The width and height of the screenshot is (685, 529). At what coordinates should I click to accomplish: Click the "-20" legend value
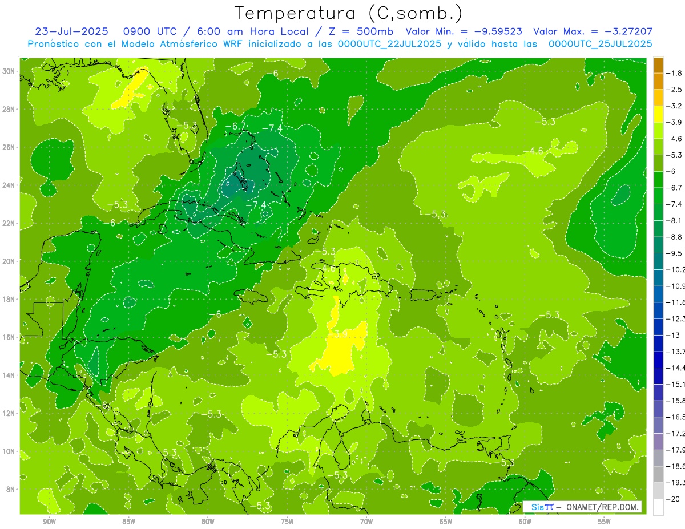pyautogui.click(x=673, y=499)
